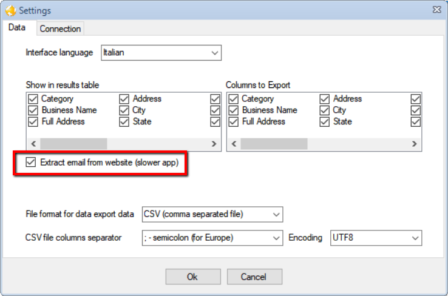448x296 pixels.
Task: Click the Settings window app icon
Action: pyautogui.click(x=10, y=11)
